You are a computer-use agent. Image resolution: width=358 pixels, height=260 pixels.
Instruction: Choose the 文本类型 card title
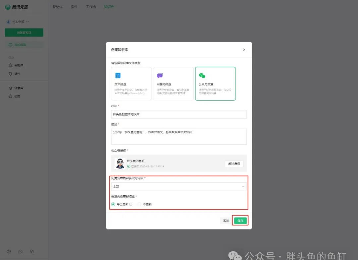120,84
